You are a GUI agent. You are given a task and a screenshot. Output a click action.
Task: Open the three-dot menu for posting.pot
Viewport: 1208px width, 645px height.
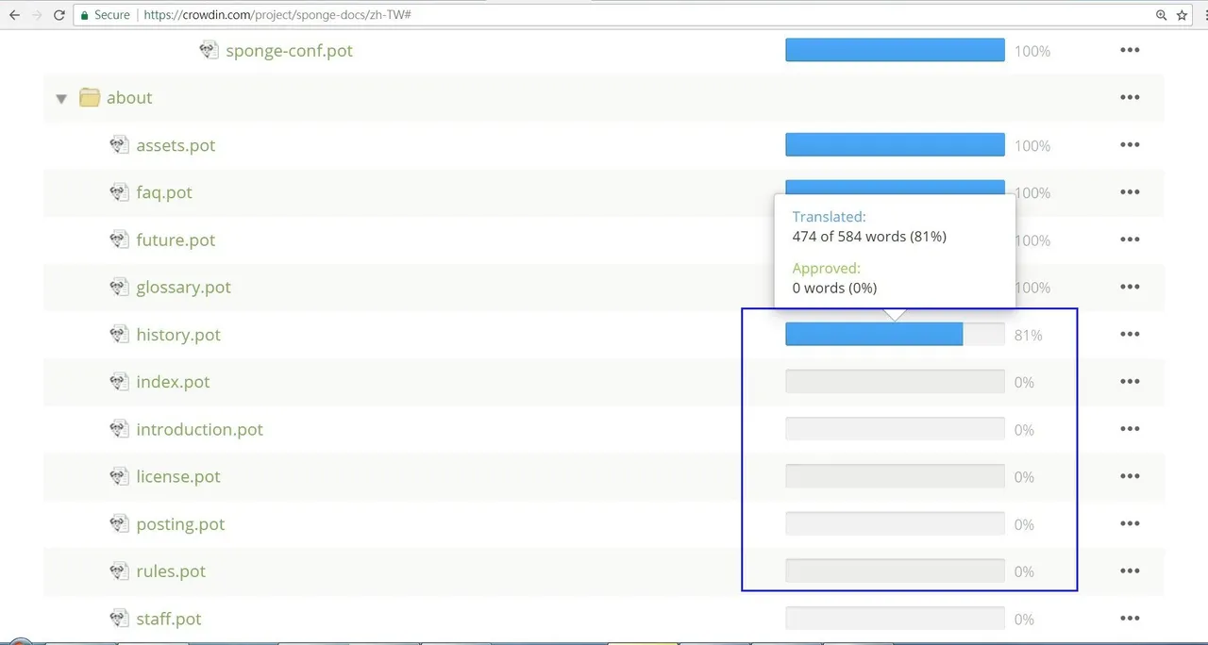pyautogui.click(x=1130, y=523)
